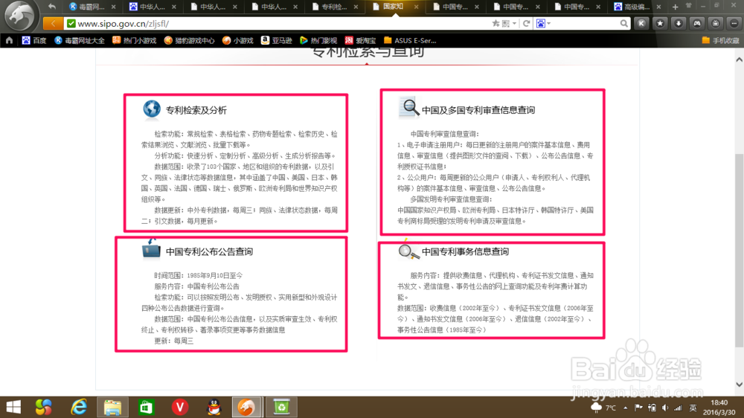Open 小游戏 bookmark
The width and height of the screenshot is (744, 418).
(238, 40)
